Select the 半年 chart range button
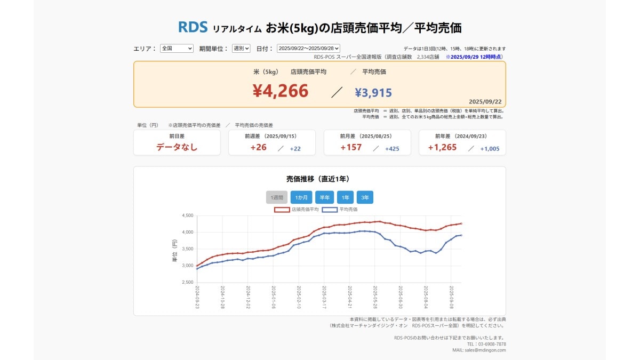This screenshot has height=360, width=640. (324, 197)
